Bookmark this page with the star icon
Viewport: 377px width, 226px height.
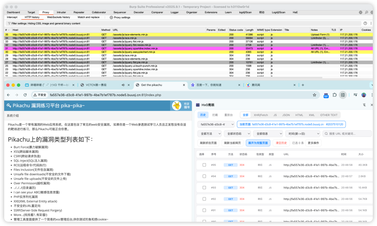click(315, 95)
